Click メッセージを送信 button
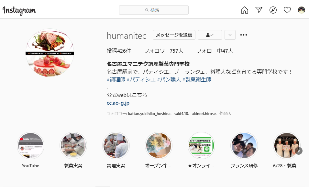The width and height of the screenshot is (309, 187). [174, 35]
